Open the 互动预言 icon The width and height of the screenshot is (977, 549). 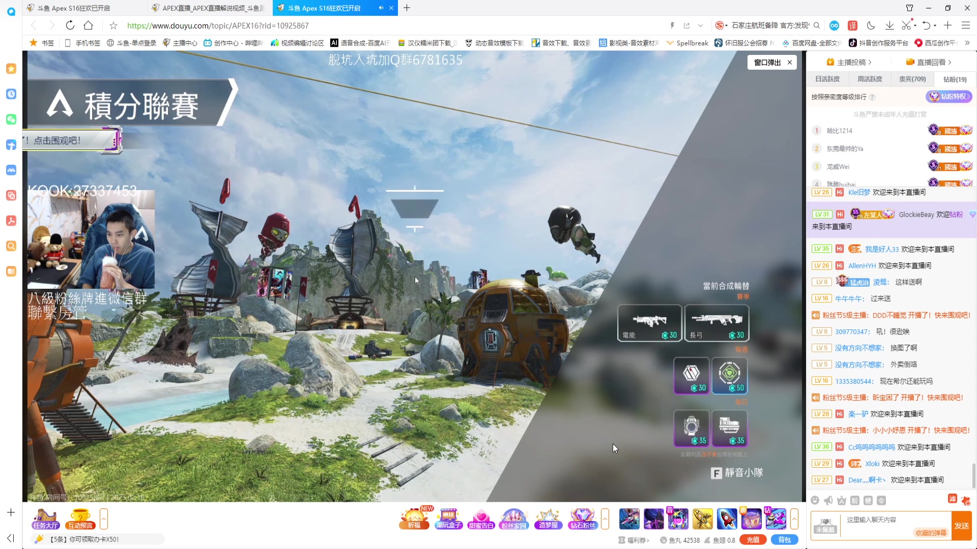coord(80,519)
